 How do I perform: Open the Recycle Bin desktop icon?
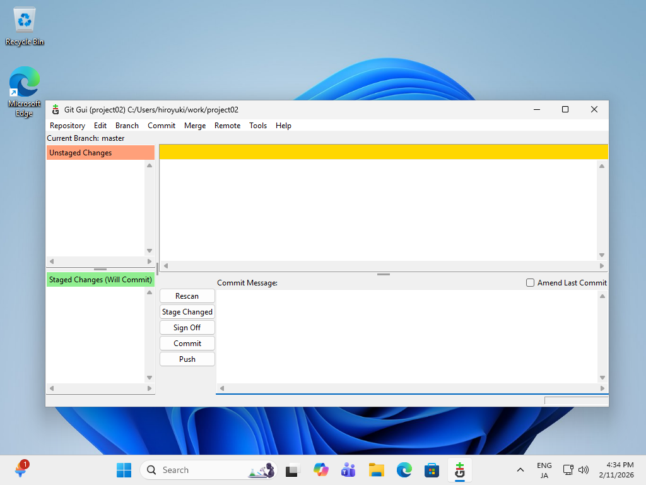tap(25, 26)
